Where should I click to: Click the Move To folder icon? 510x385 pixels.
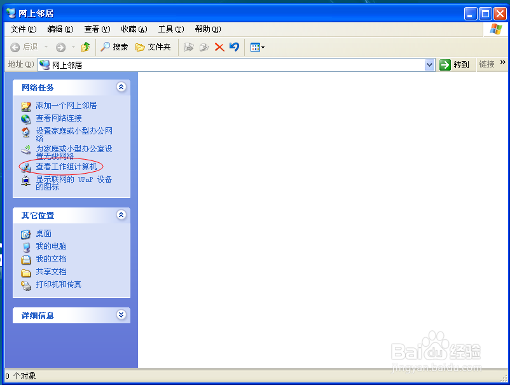click(188, 47)
